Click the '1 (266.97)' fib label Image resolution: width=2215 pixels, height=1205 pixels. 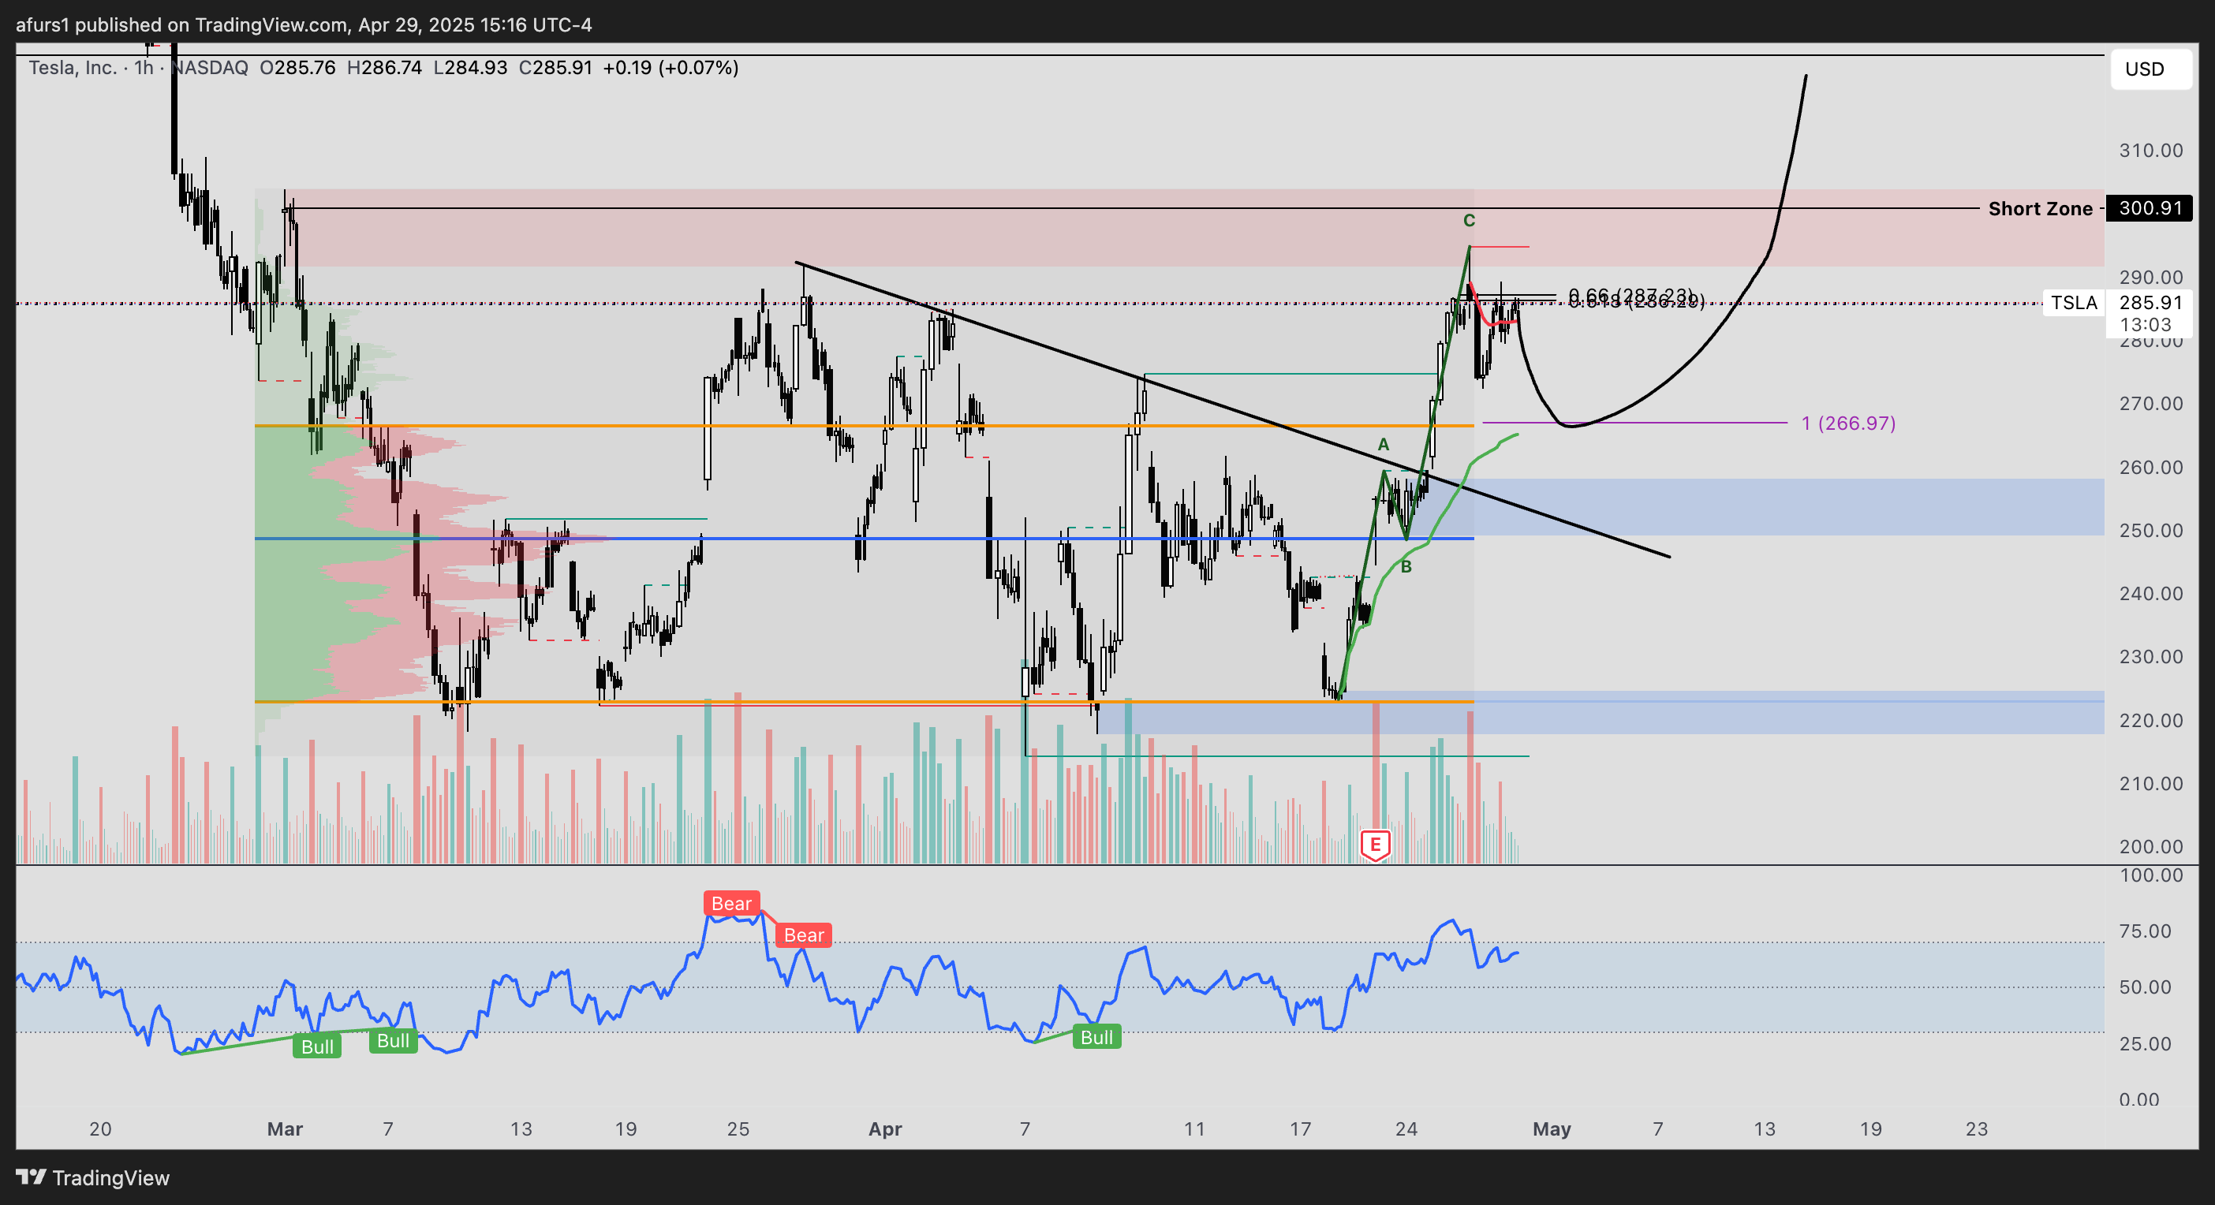pyautogui.click(x=1848, y=423)
